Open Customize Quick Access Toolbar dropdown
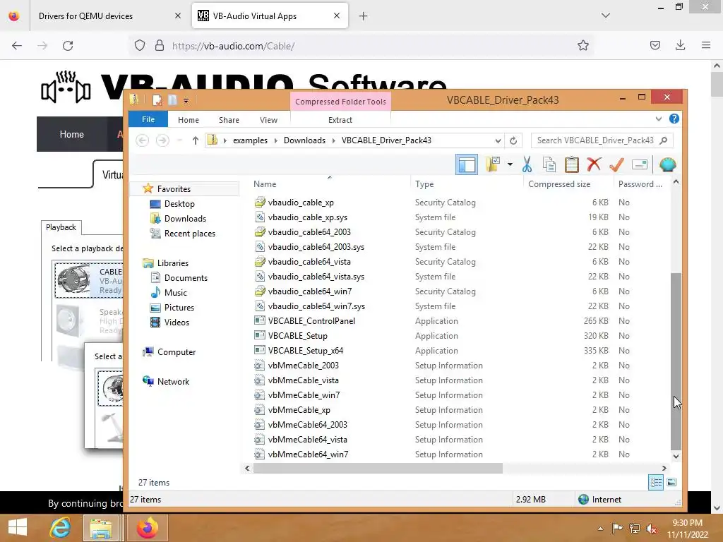This screenshot has width=723, height=542. click(x=186, y=100)
